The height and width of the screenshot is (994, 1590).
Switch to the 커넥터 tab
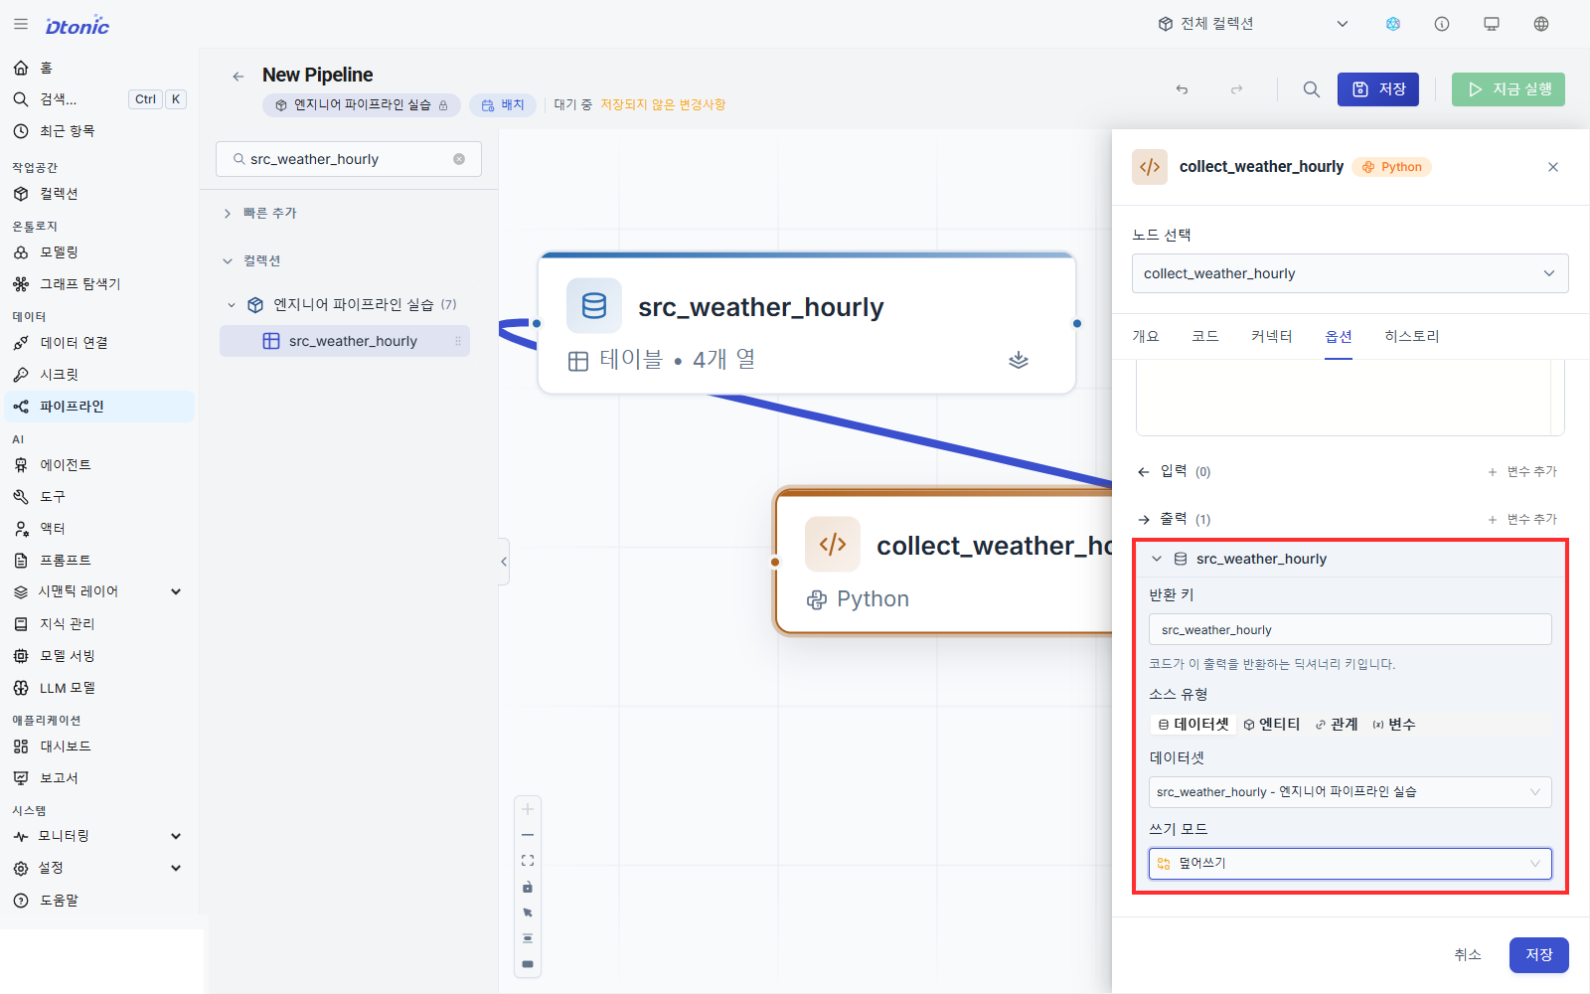tap(1272, 336)
